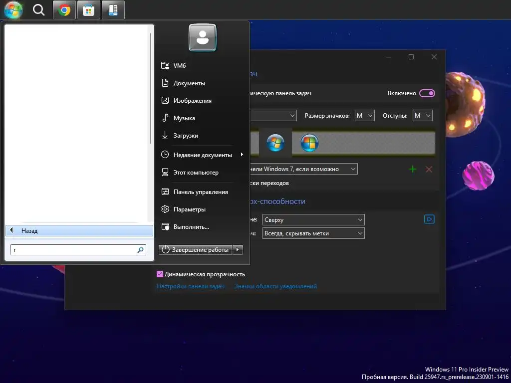The width and height of the screenshot is (511, 383).
Task: Click the blue play preview icon
Action: pos(429,219)
